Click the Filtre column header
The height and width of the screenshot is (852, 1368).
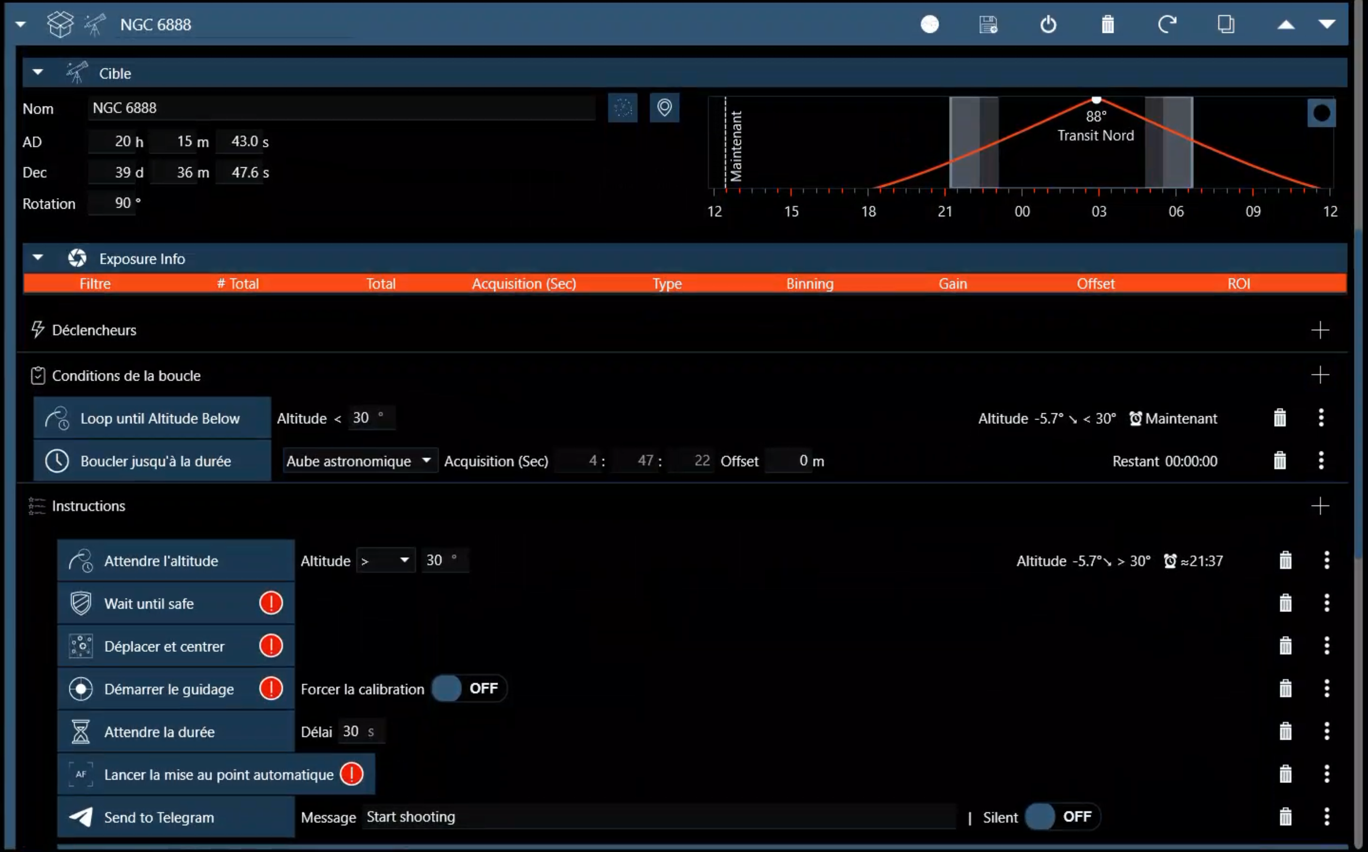tap(95, 283)
